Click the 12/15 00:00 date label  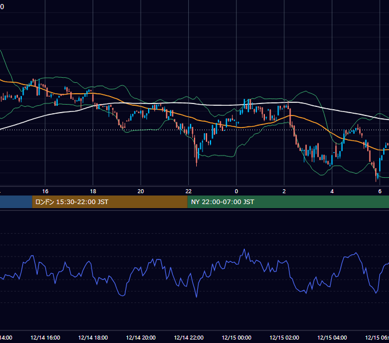tap(236, 337)
